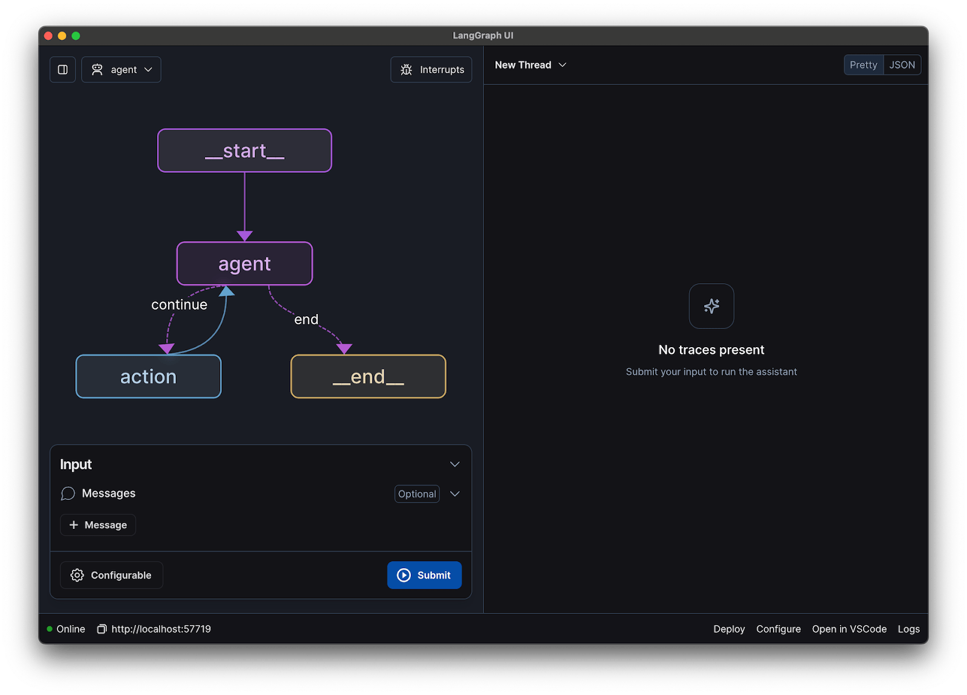The image size is (967, 695).
Task: Select the __start__ node in the graph
Action: click(244, 150)
